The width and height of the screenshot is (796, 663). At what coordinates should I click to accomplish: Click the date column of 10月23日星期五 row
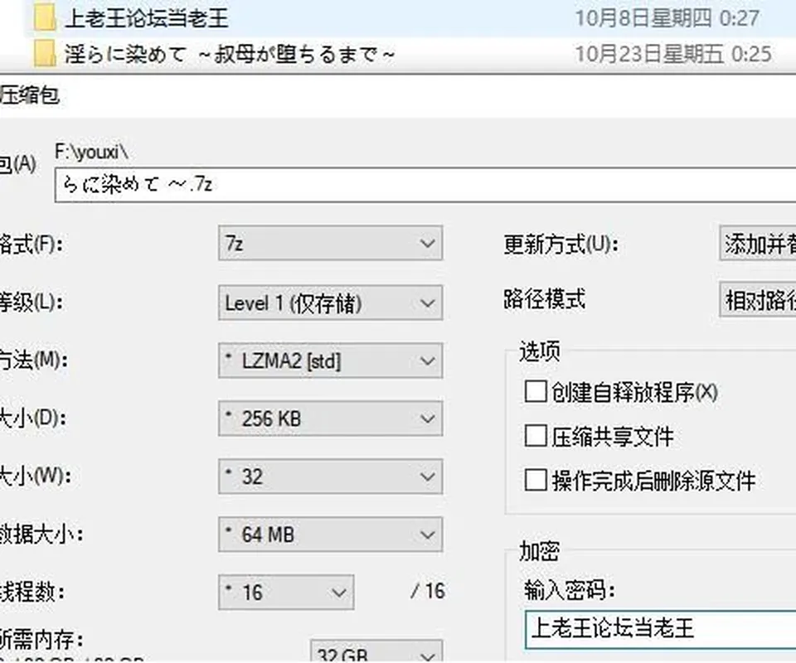coord(672,54)
